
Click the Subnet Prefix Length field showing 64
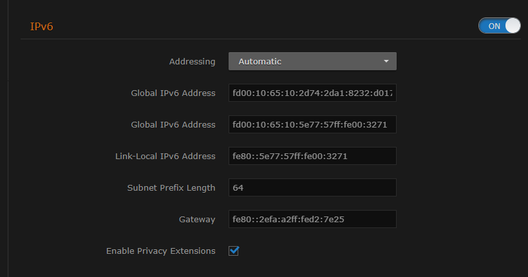tap(312, 187)
